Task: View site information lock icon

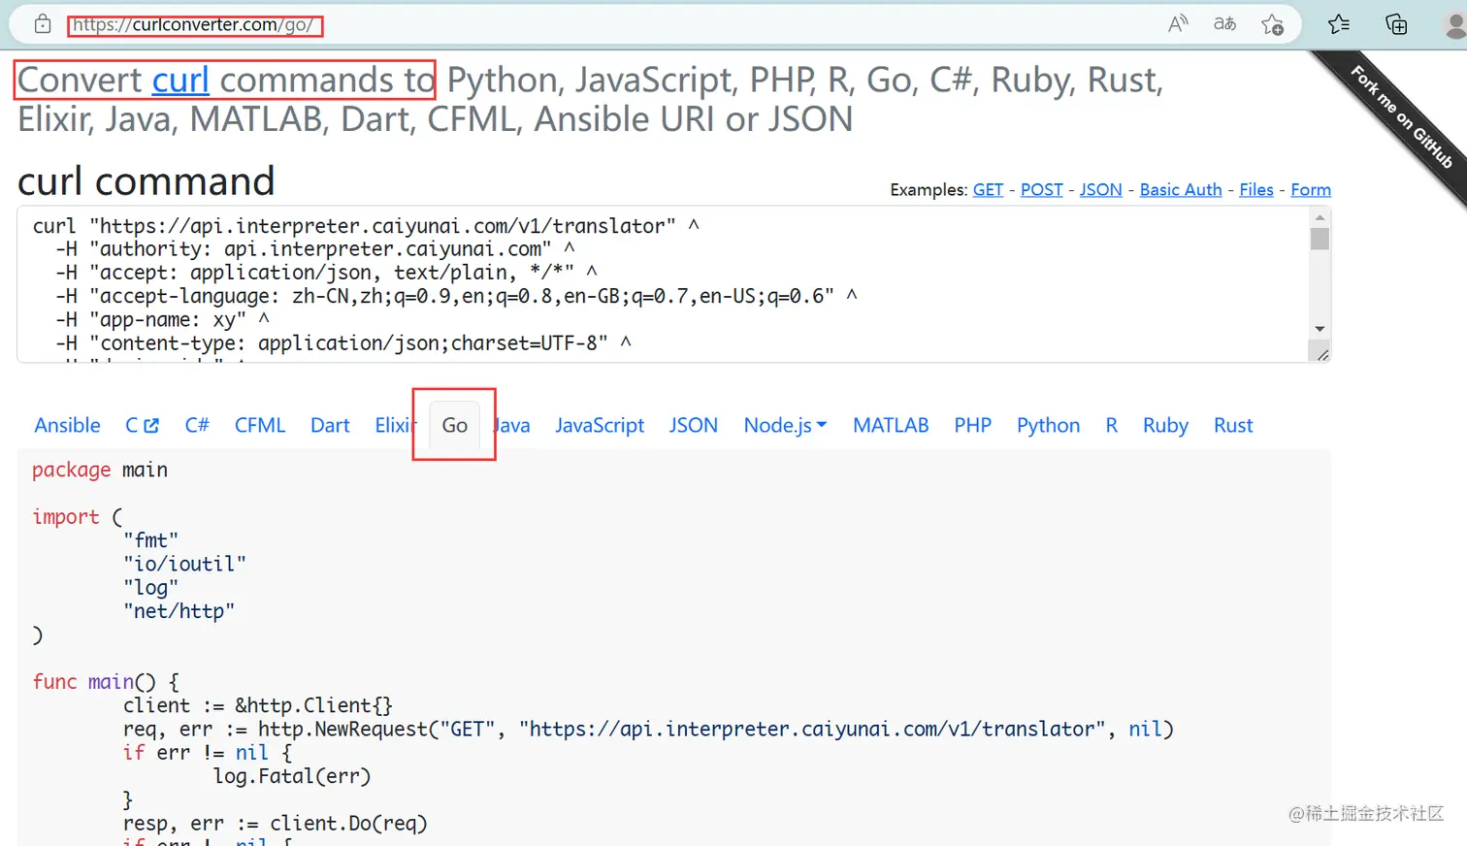Action: [43, 24]
